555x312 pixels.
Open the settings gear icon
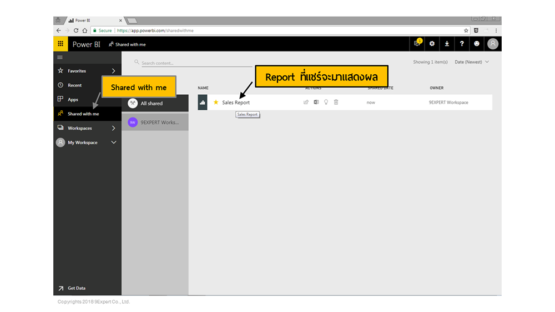pos(432,44)
